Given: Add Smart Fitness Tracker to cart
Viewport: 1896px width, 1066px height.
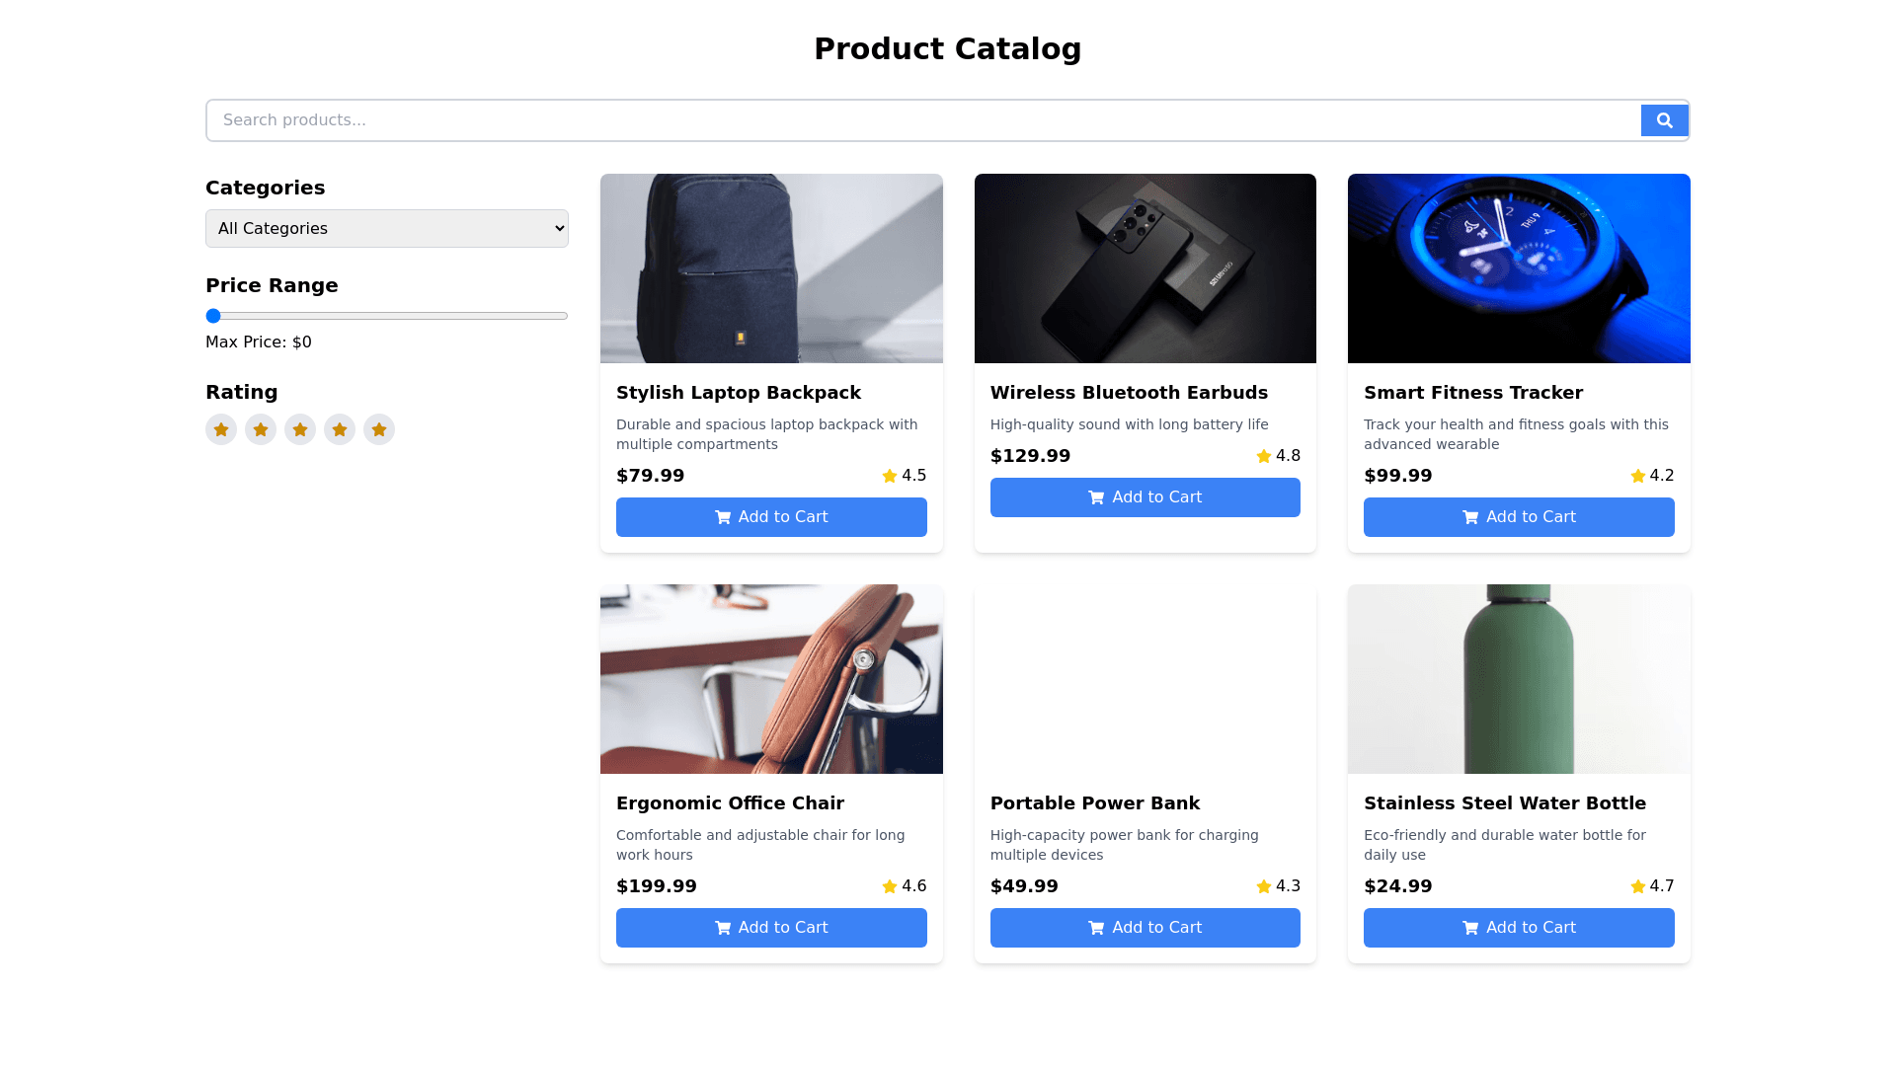Looking at the screenshot, I should coord(1519,517).
